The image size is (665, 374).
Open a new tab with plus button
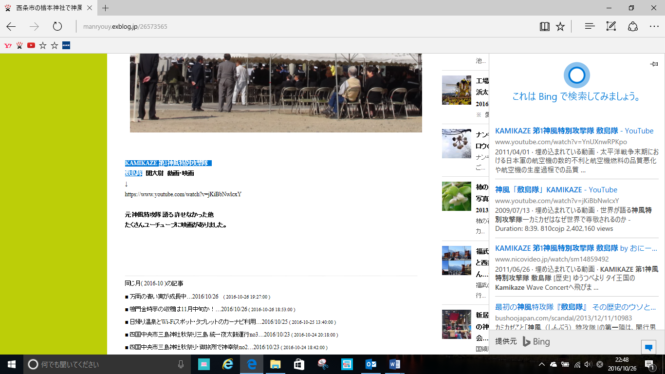tap(106, 8)
